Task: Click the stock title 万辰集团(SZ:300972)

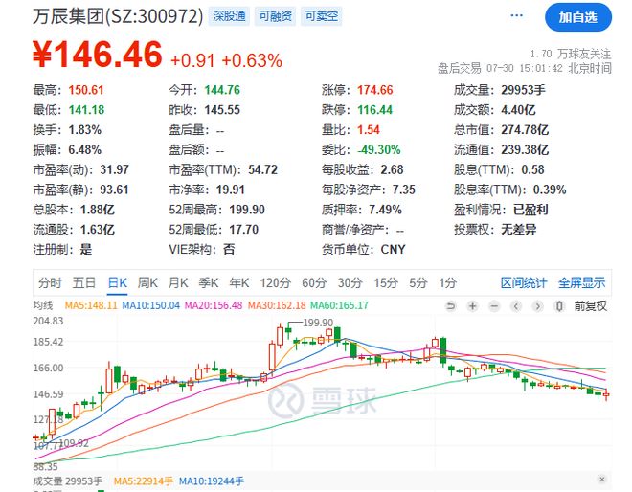Action: pos(118,17)
